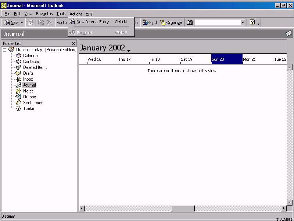
Task: Click the Find toolbar button
Action: point(150,22)
